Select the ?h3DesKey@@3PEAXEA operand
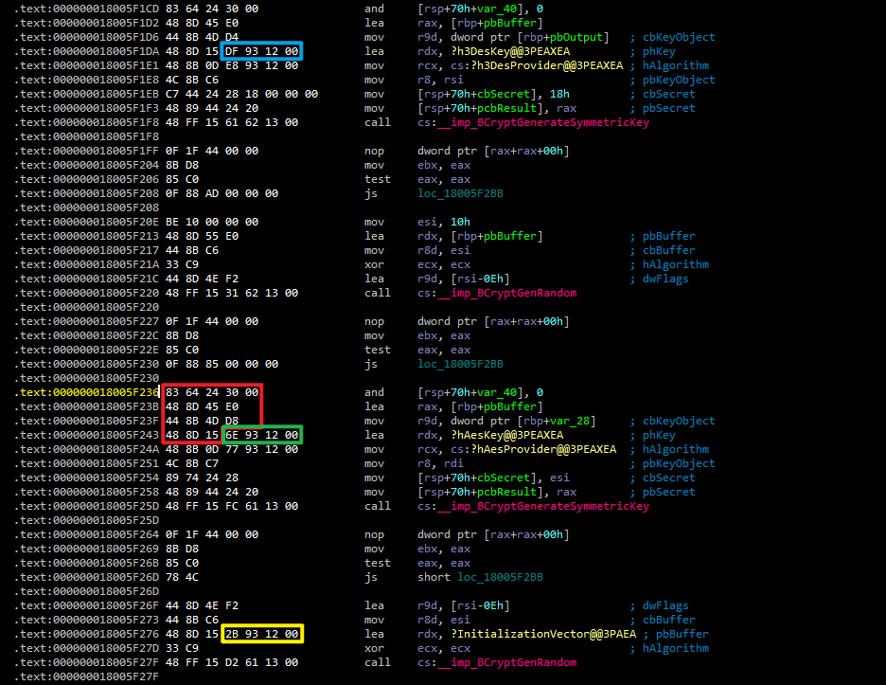Image resolution: width=886 pixels, height=685 pixels. (x=510, y=51)
